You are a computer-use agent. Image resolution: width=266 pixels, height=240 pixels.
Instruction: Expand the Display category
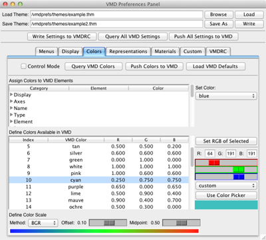point(11,95)
